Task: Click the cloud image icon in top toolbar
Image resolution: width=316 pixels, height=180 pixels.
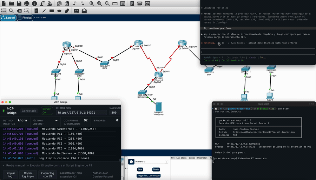Action: pos(147,4)
